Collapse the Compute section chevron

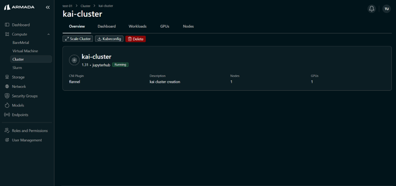49,34
